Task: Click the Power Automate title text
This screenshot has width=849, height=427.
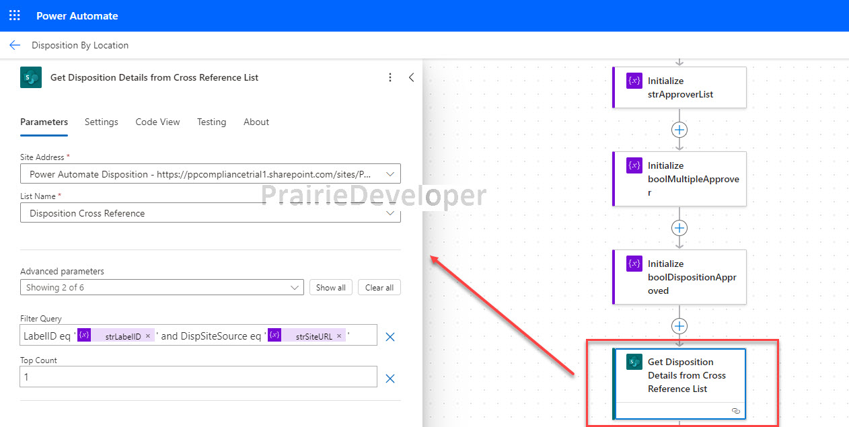Action: pos(77,15)
